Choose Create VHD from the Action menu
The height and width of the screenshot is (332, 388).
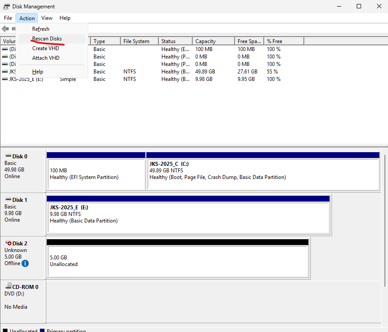tap(52, 48)
